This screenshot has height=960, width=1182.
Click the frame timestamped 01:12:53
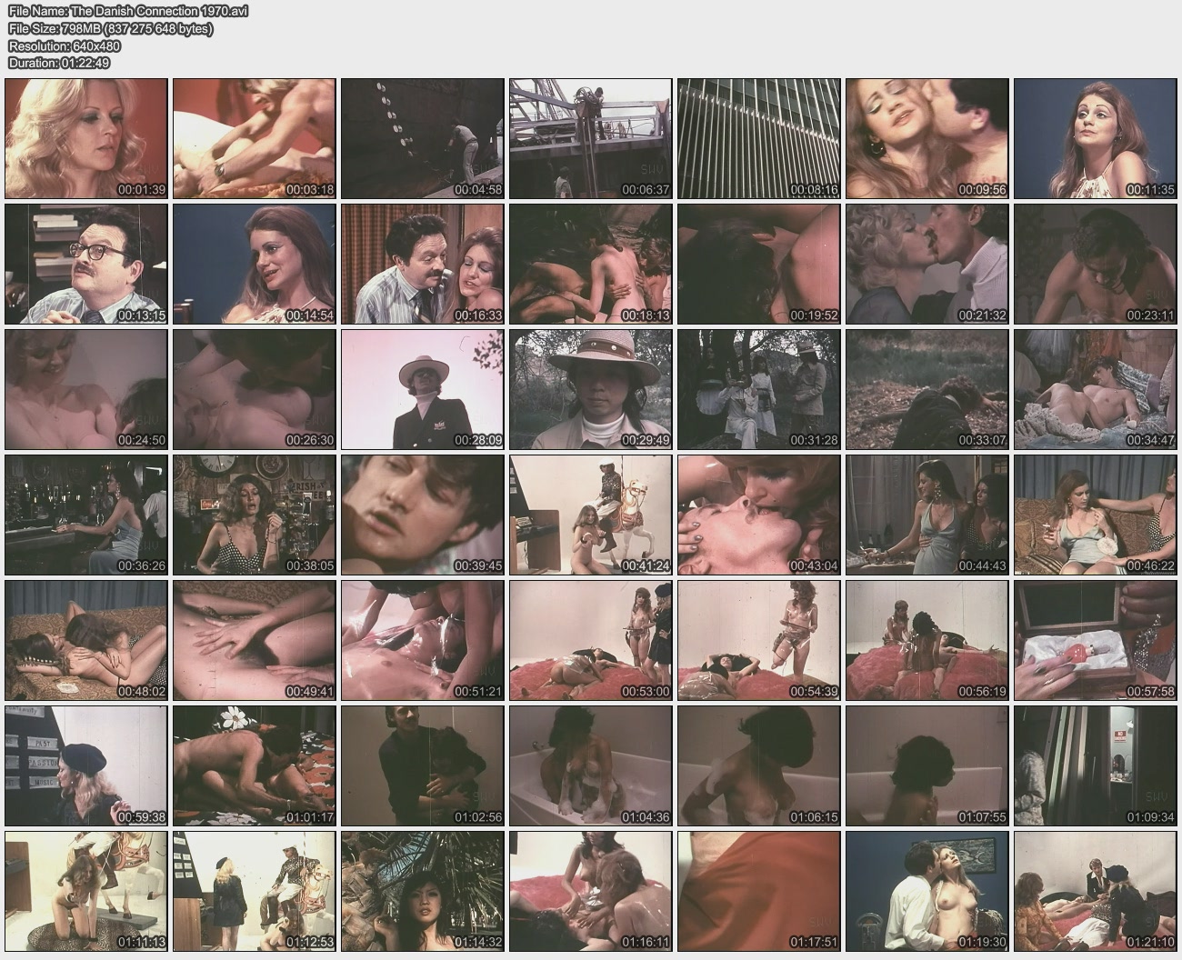tap(254, 891)
